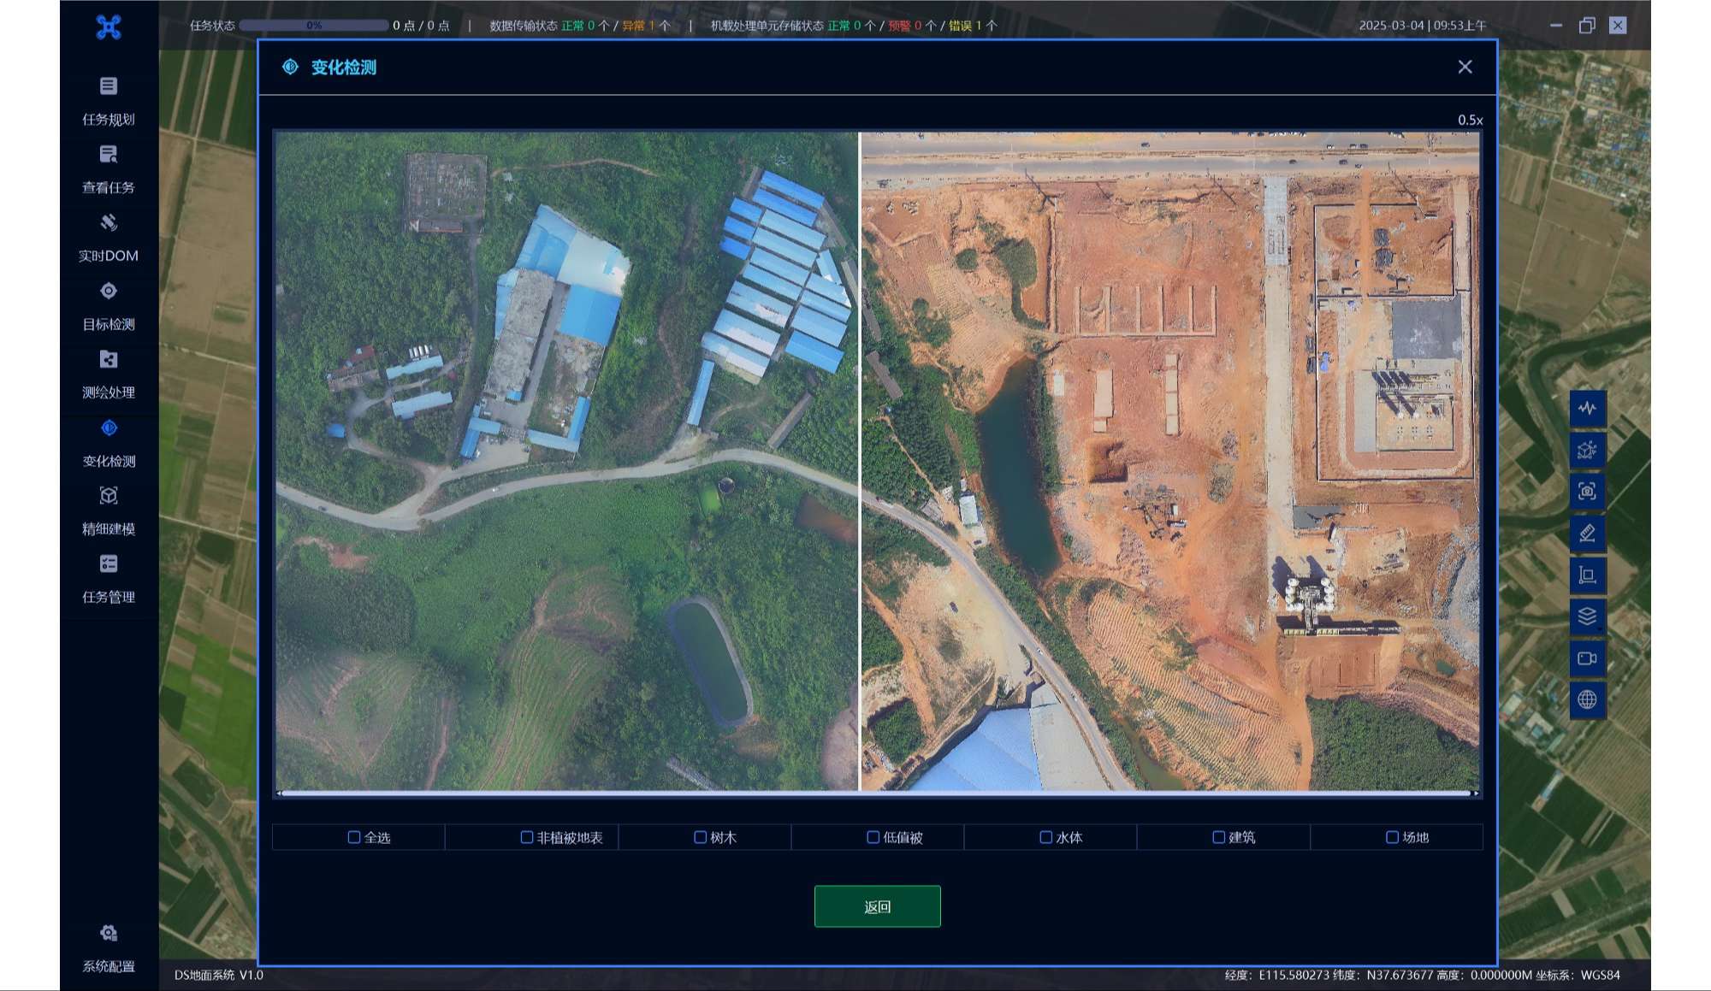Tick the 建筑 checkbox
The image size is (1711, 991).
tap(1218, 837)
